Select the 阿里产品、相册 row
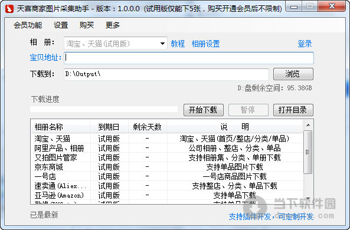Screen dimensions: 350x230 (x=167, y=148)
